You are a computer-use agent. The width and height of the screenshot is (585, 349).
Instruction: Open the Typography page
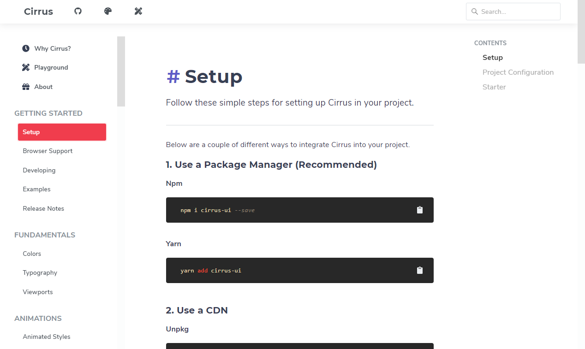coord(40,272)
